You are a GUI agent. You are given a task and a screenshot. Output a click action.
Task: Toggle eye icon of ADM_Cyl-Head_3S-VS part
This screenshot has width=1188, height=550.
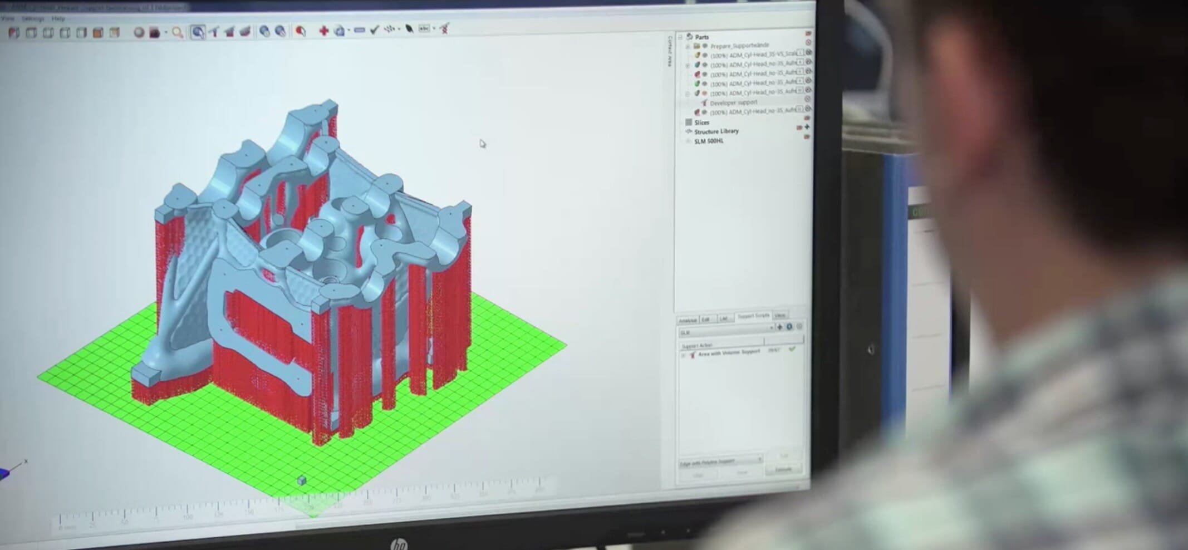(x=705, y=55)
